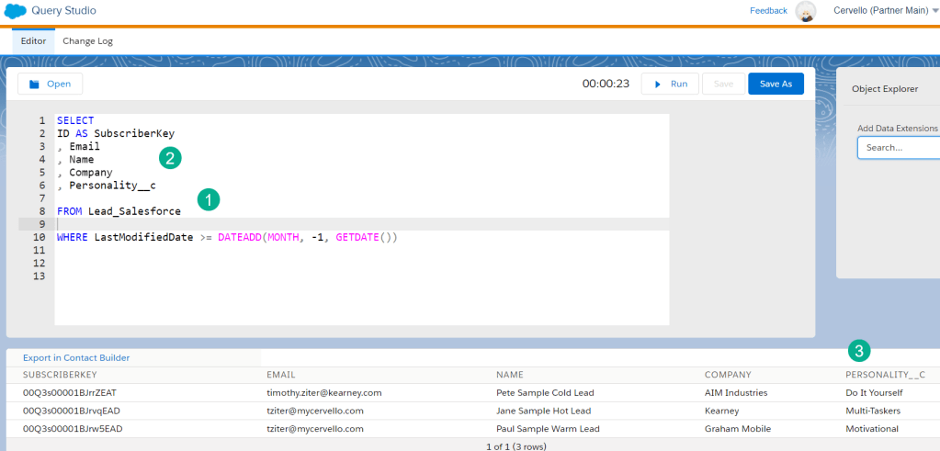The height and width of the screenshot is (451, 940).
Task: Click Export in Contact Builder link
Action: (x=76, y=357)
